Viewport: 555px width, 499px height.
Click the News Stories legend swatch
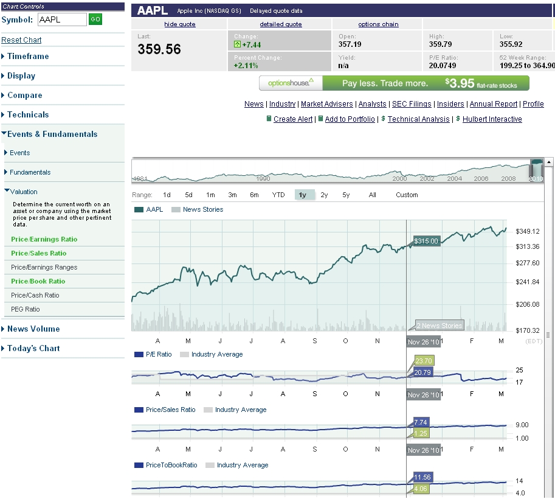click(x=176, y=209)
